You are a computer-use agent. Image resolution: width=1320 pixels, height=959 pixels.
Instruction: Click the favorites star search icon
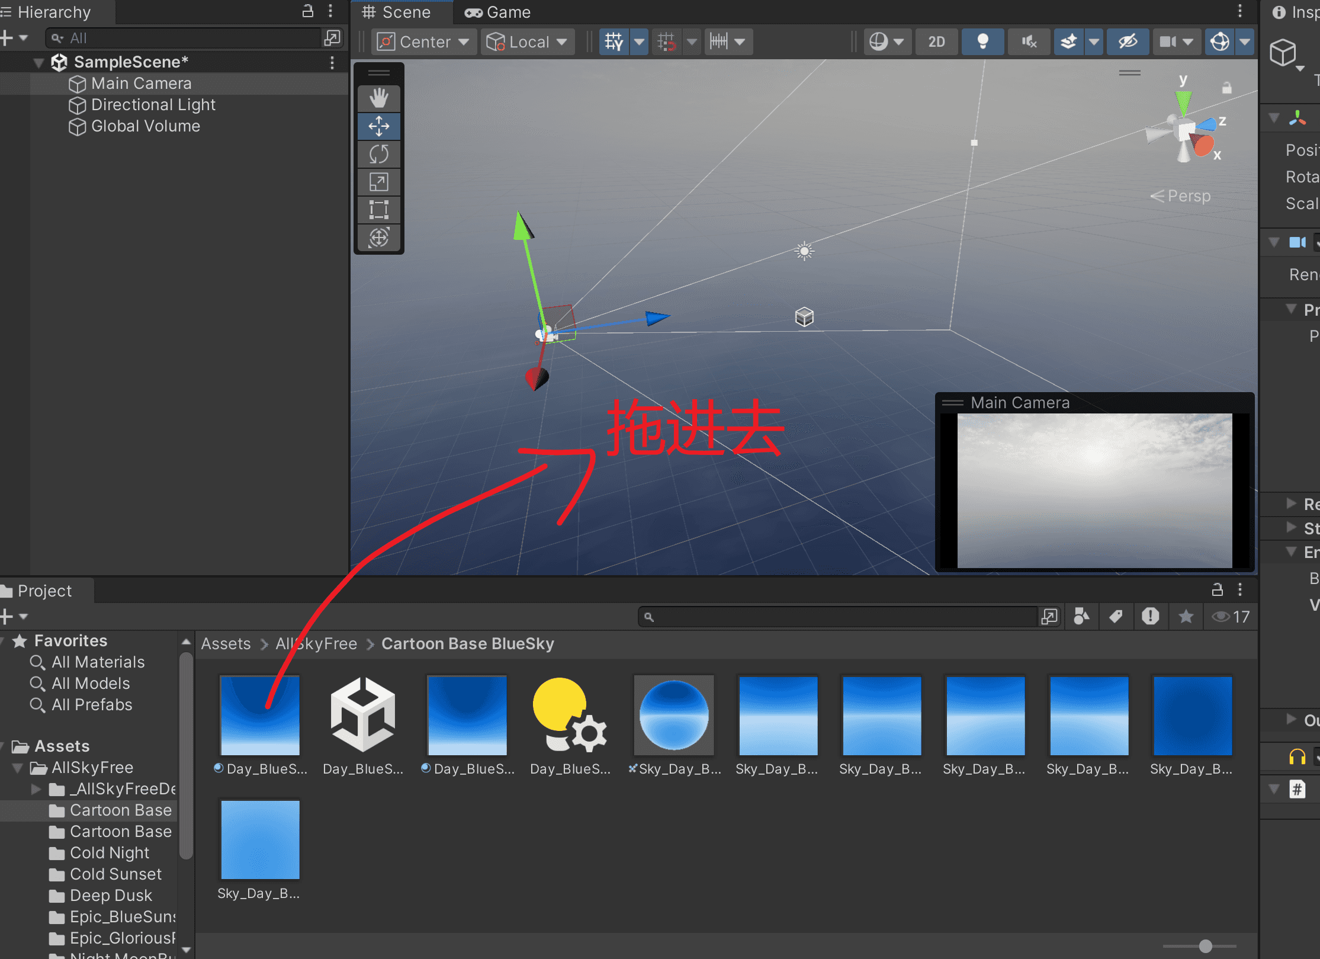tap(1186, 617)
